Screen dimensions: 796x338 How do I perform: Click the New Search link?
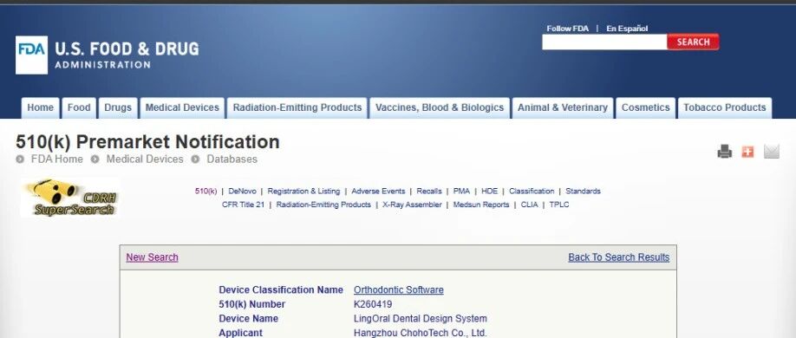pyautogui.click(x=153, y=257)
